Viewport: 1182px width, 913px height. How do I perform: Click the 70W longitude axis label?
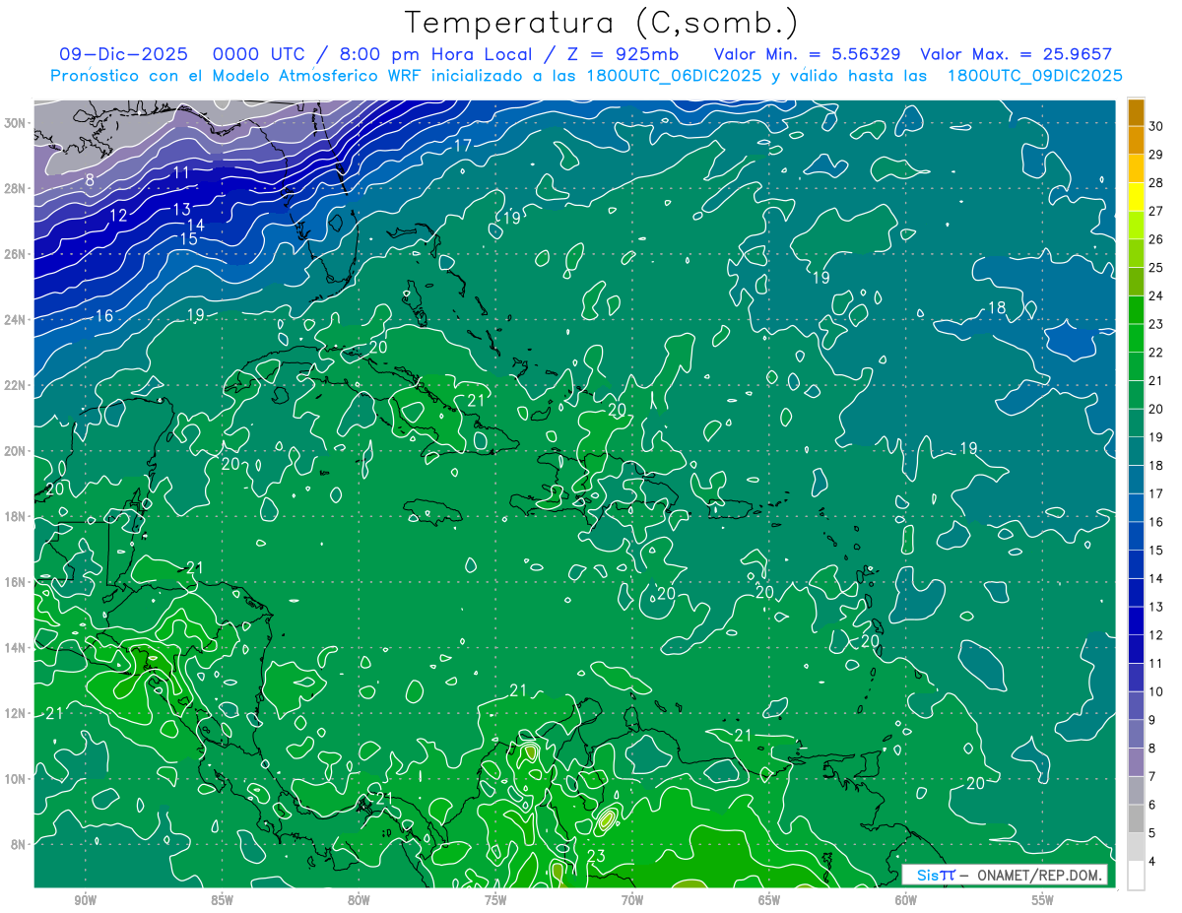[632, 900]
